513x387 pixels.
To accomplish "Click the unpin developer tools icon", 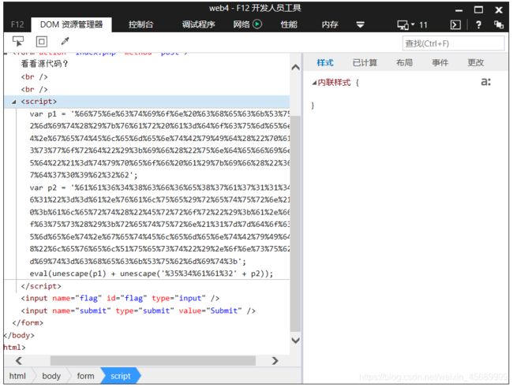I will click(499, 24).
